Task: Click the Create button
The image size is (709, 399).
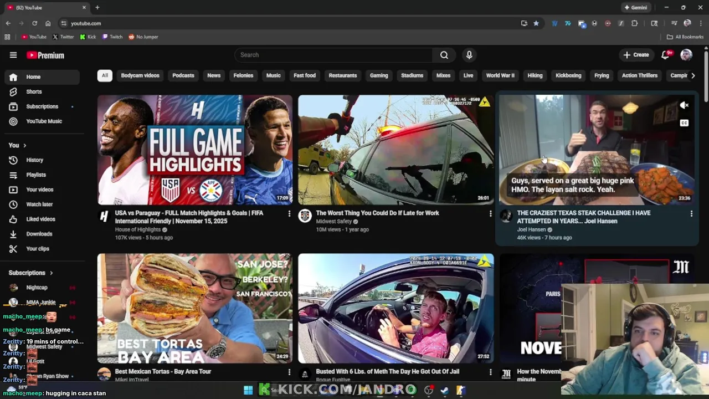Action: click(636, 55)
